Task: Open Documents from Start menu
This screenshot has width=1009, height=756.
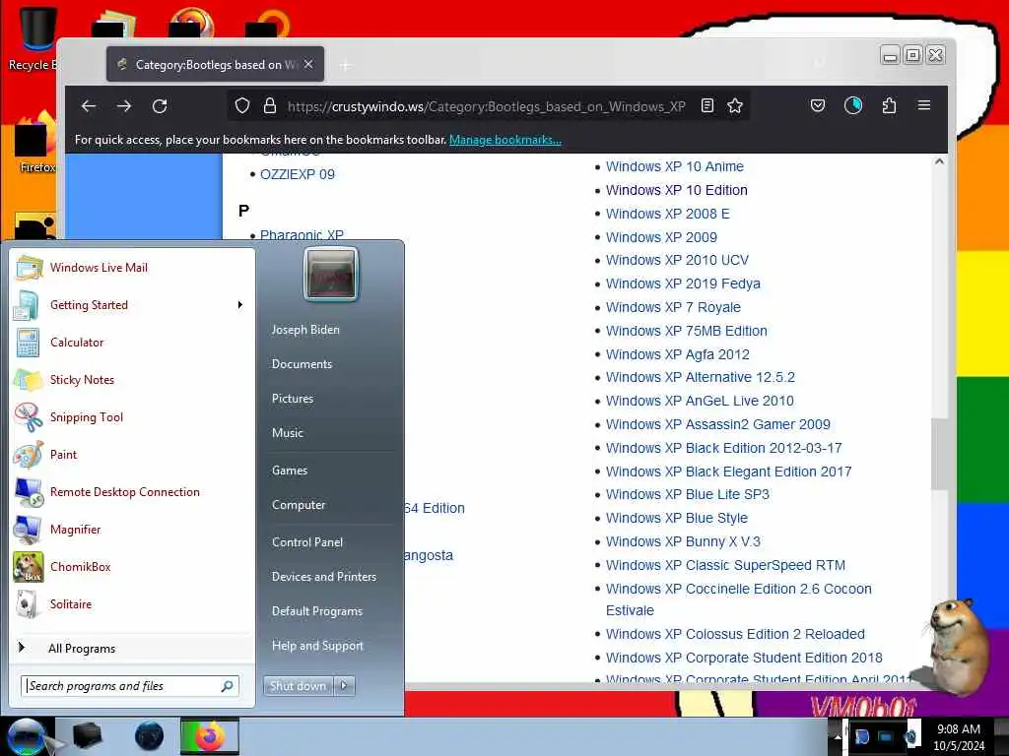Action: pyautogui.click(x=302, y=364)
